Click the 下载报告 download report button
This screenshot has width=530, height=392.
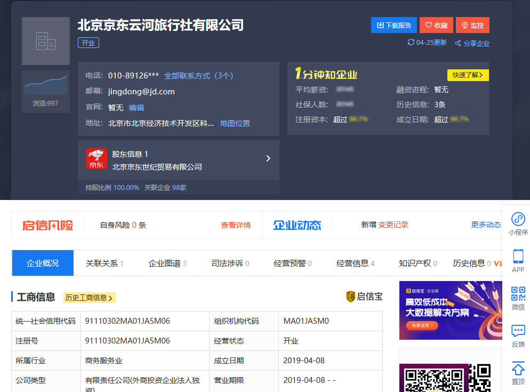point(394,25)
